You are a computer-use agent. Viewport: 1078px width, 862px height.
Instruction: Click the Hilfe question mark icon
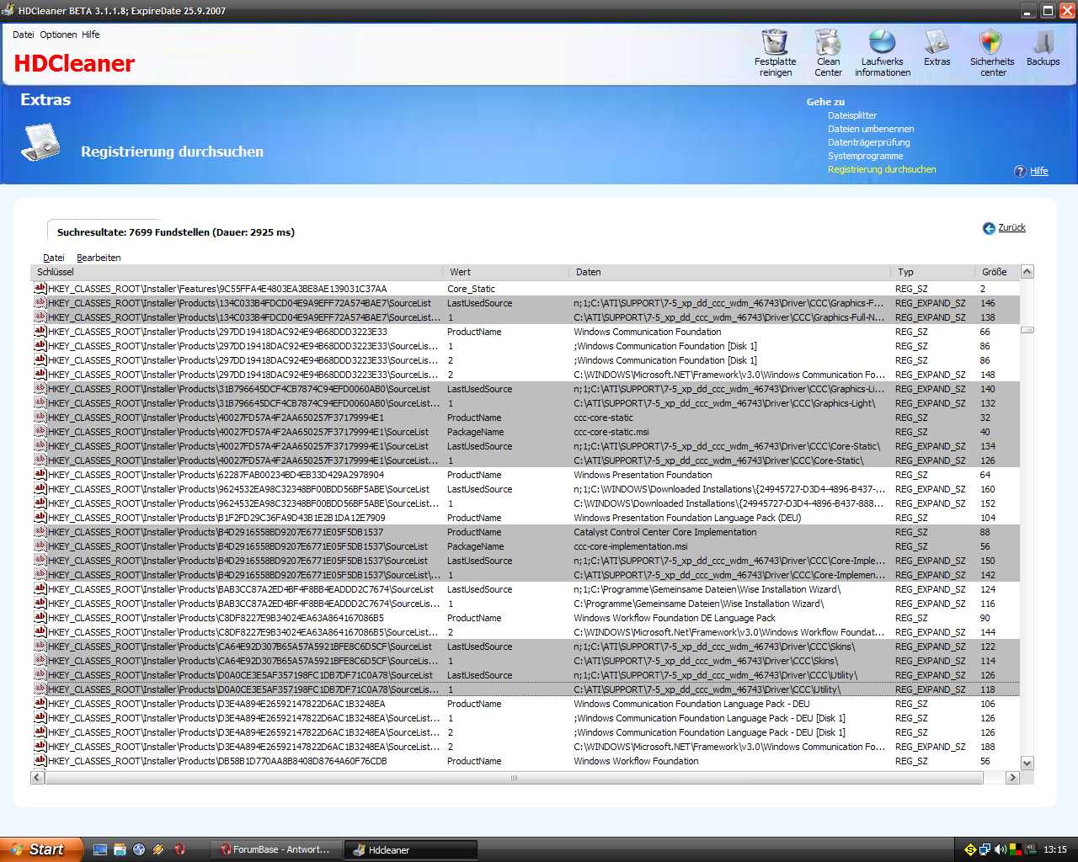coord(1020,171)
